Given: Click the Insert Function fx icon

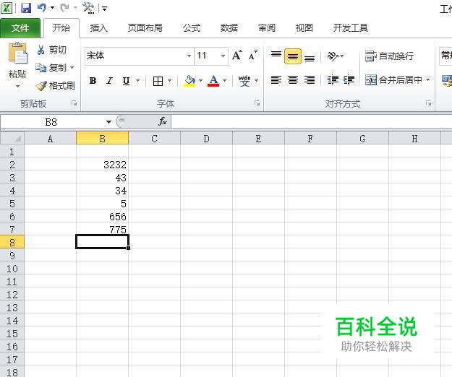Looking at the screenshot, I should [163, 122].
